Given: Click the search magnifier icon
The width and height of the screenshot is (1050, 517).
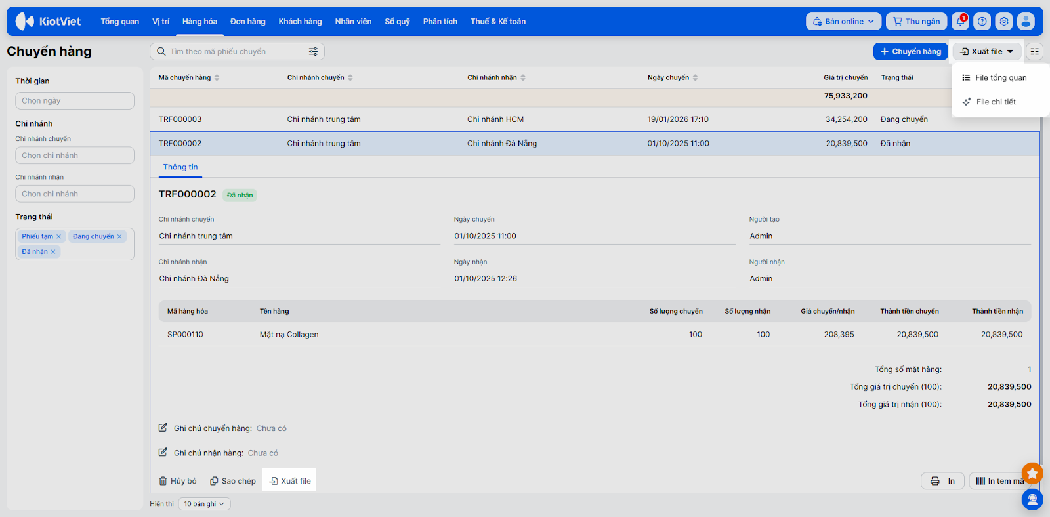Looking at the screenshot, I should (x=161, y=52).
